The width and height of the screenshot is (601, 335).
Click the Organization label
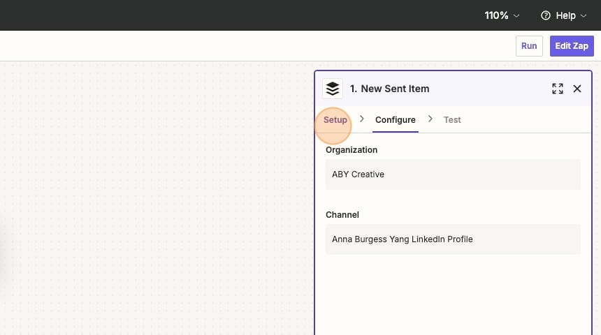352,149
